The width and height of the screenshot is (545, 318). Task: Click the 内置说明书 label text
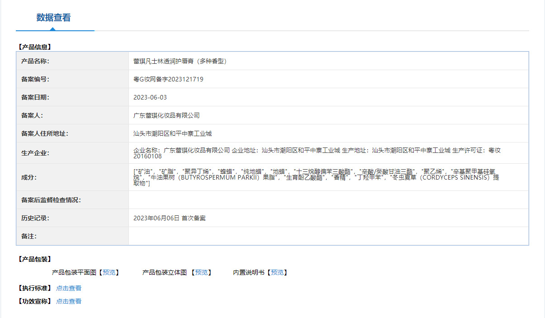click(249, 272)
